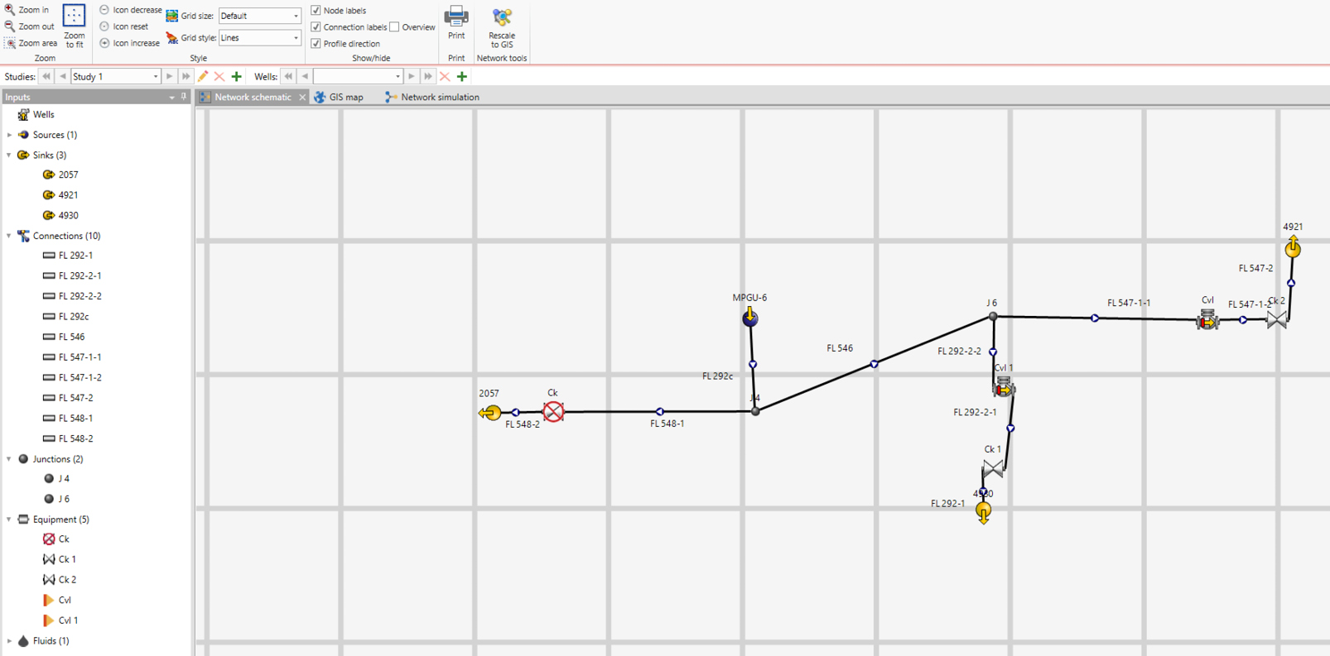Select the MPGU-6 source node on schematic

749,318
